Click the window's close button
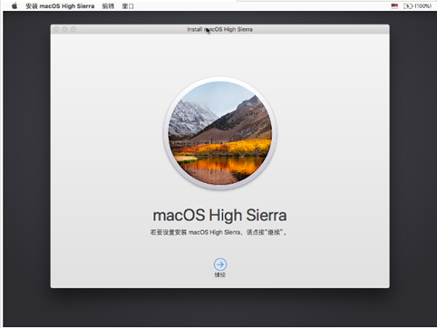 (56, 29)
